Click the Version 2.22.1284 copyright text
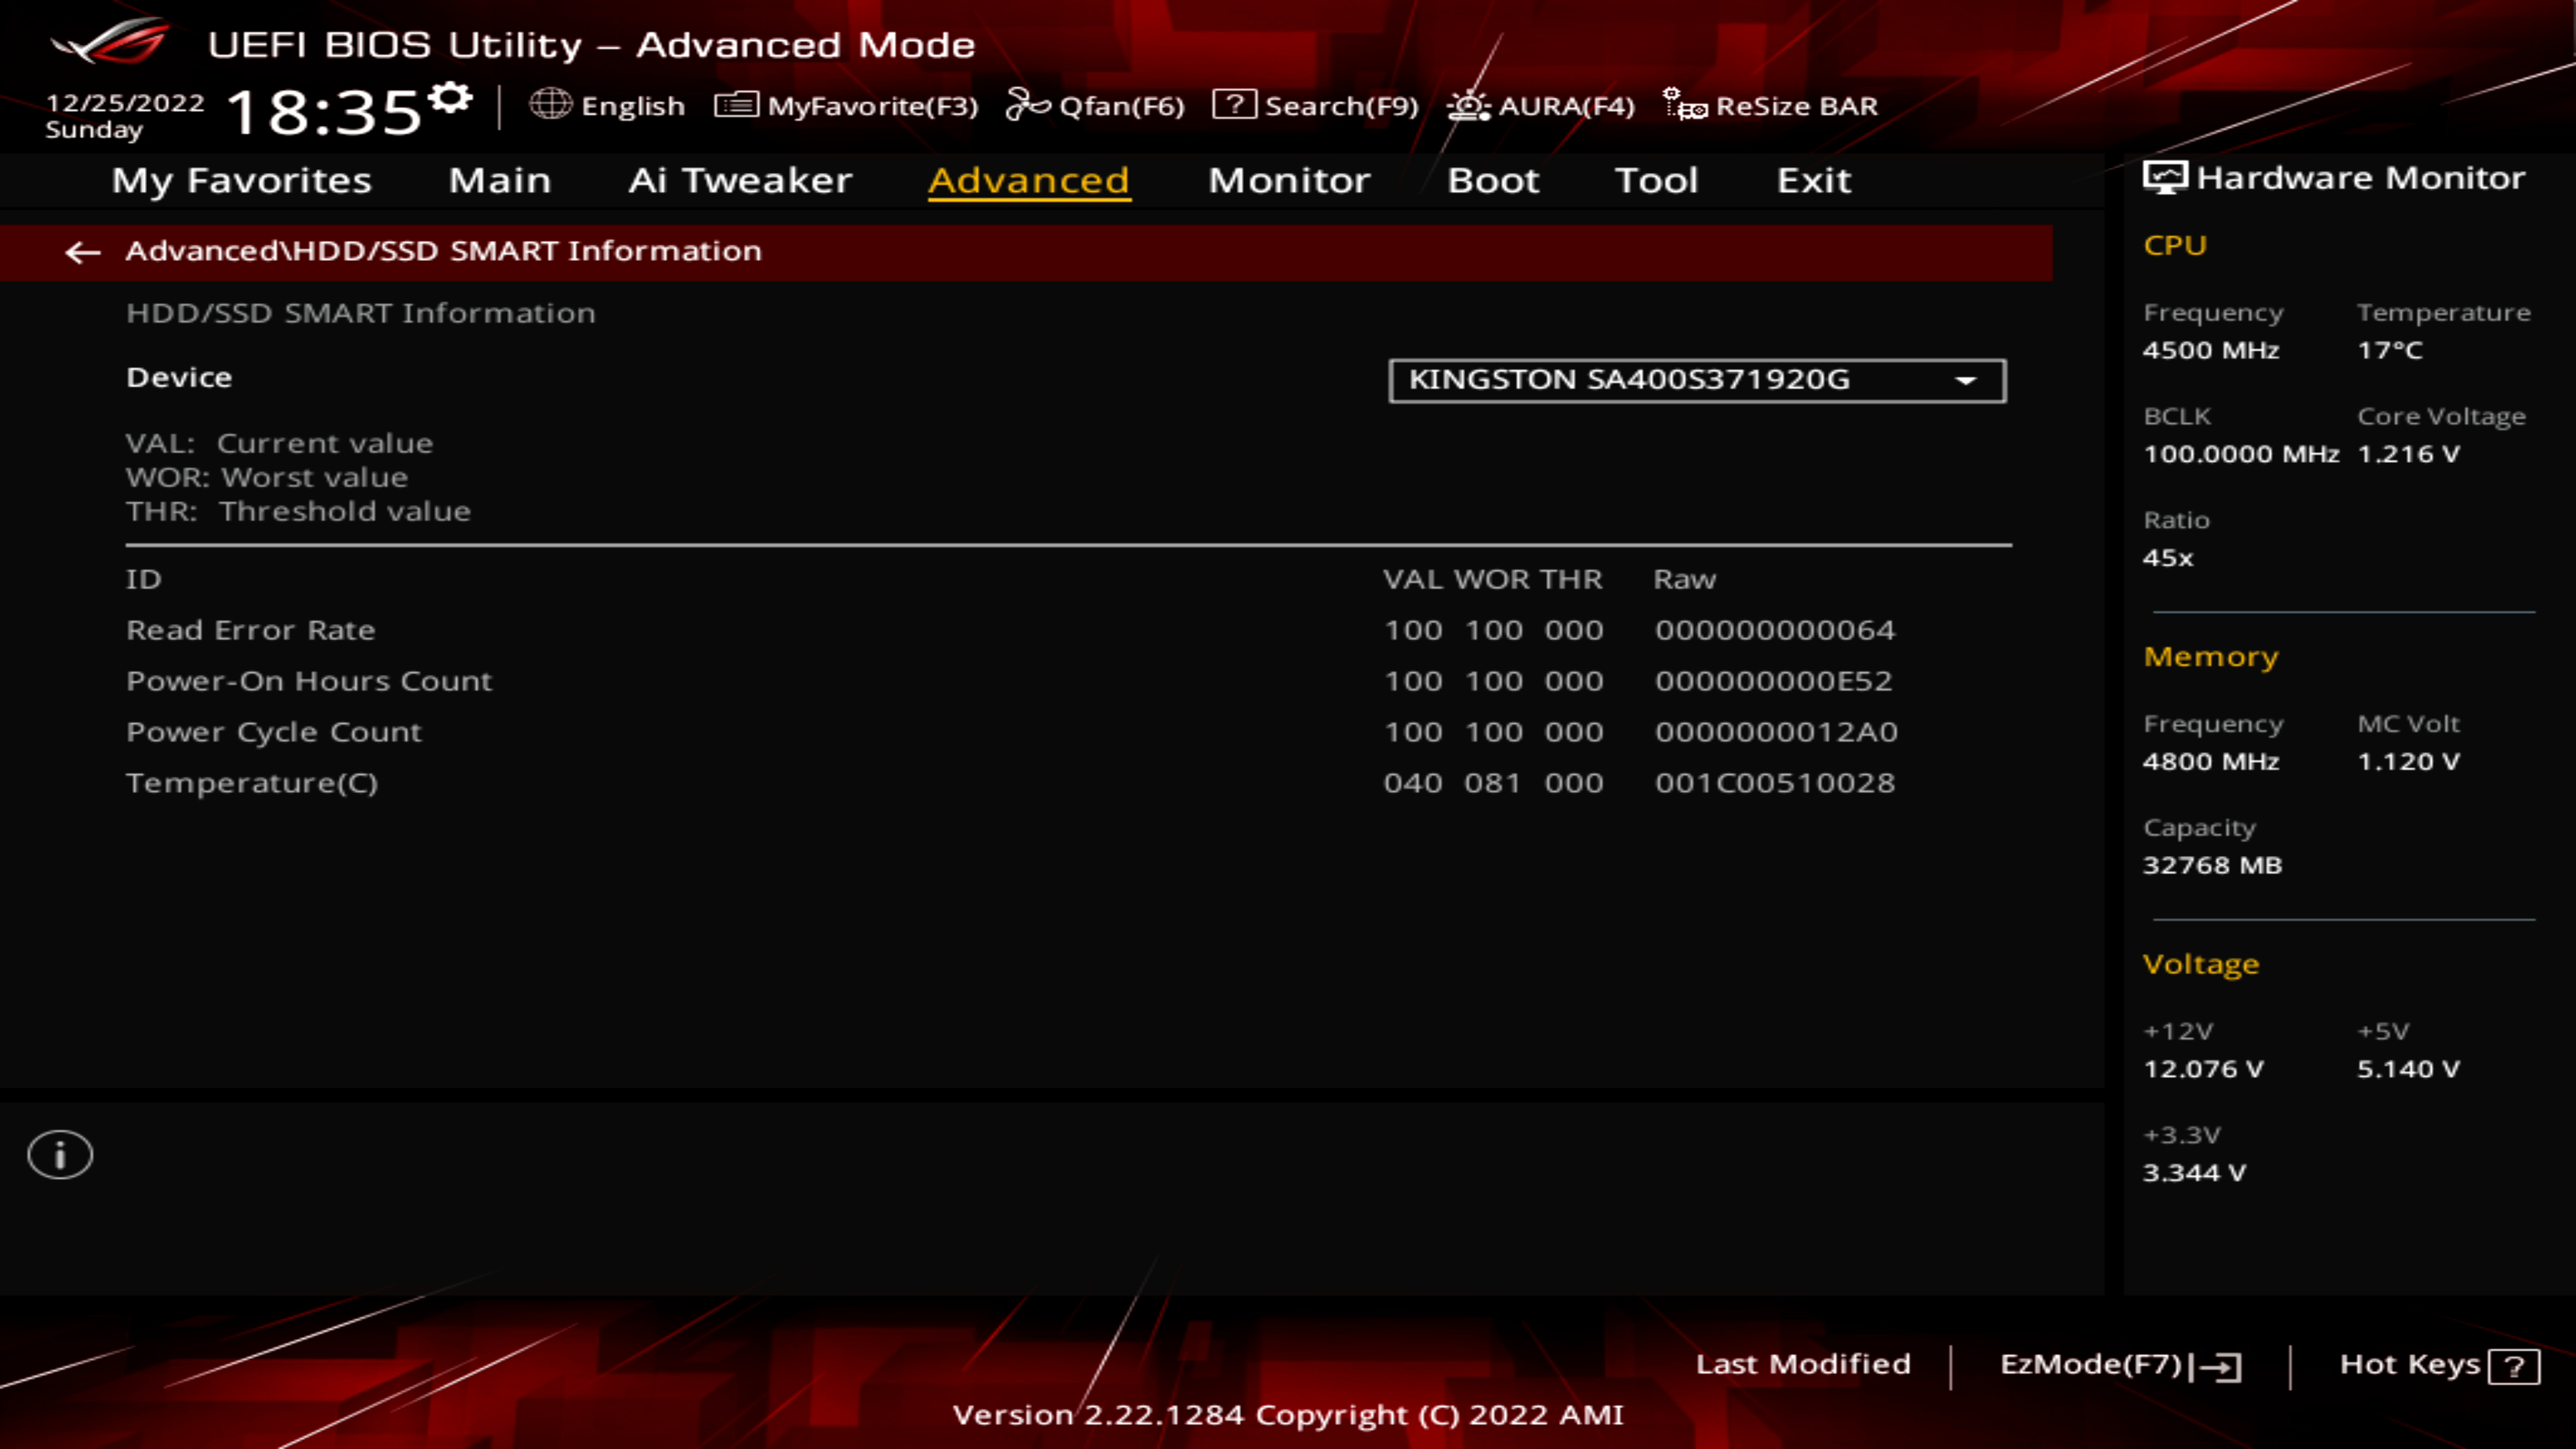This screenshot has width=2576, height=1449. pyautogui.click(x=1288, y=1415)
